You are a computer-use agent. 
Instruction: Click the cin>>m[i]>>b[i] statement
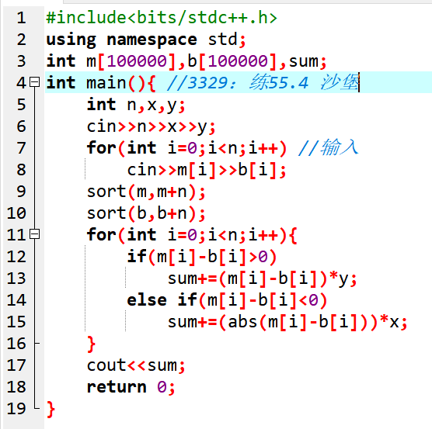point(207,170)
